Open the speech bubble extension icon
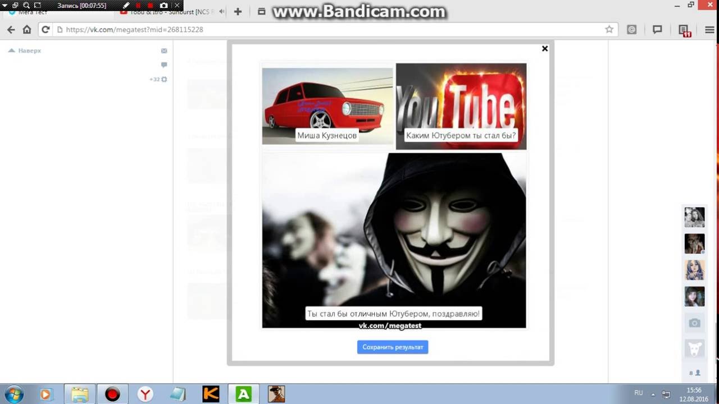 click(x=657, y=30)
